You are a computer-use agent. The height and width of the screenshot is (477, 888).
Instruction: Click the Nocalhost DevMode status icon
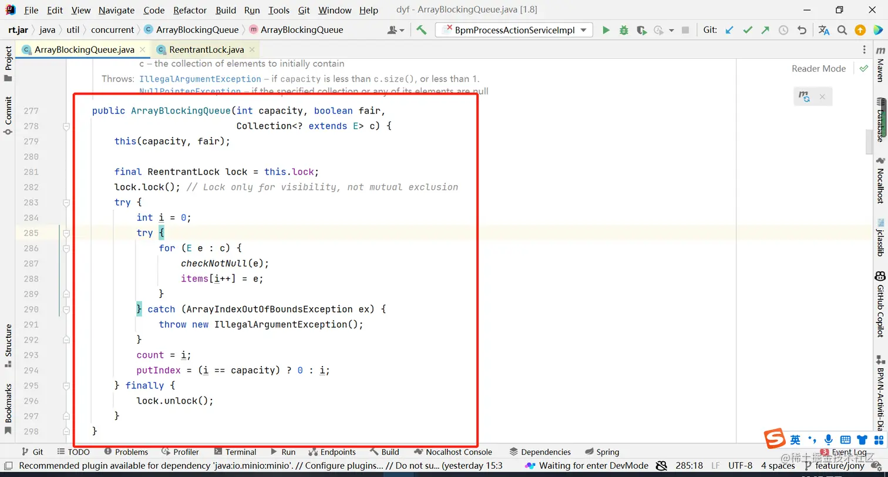tap(531, 466)
